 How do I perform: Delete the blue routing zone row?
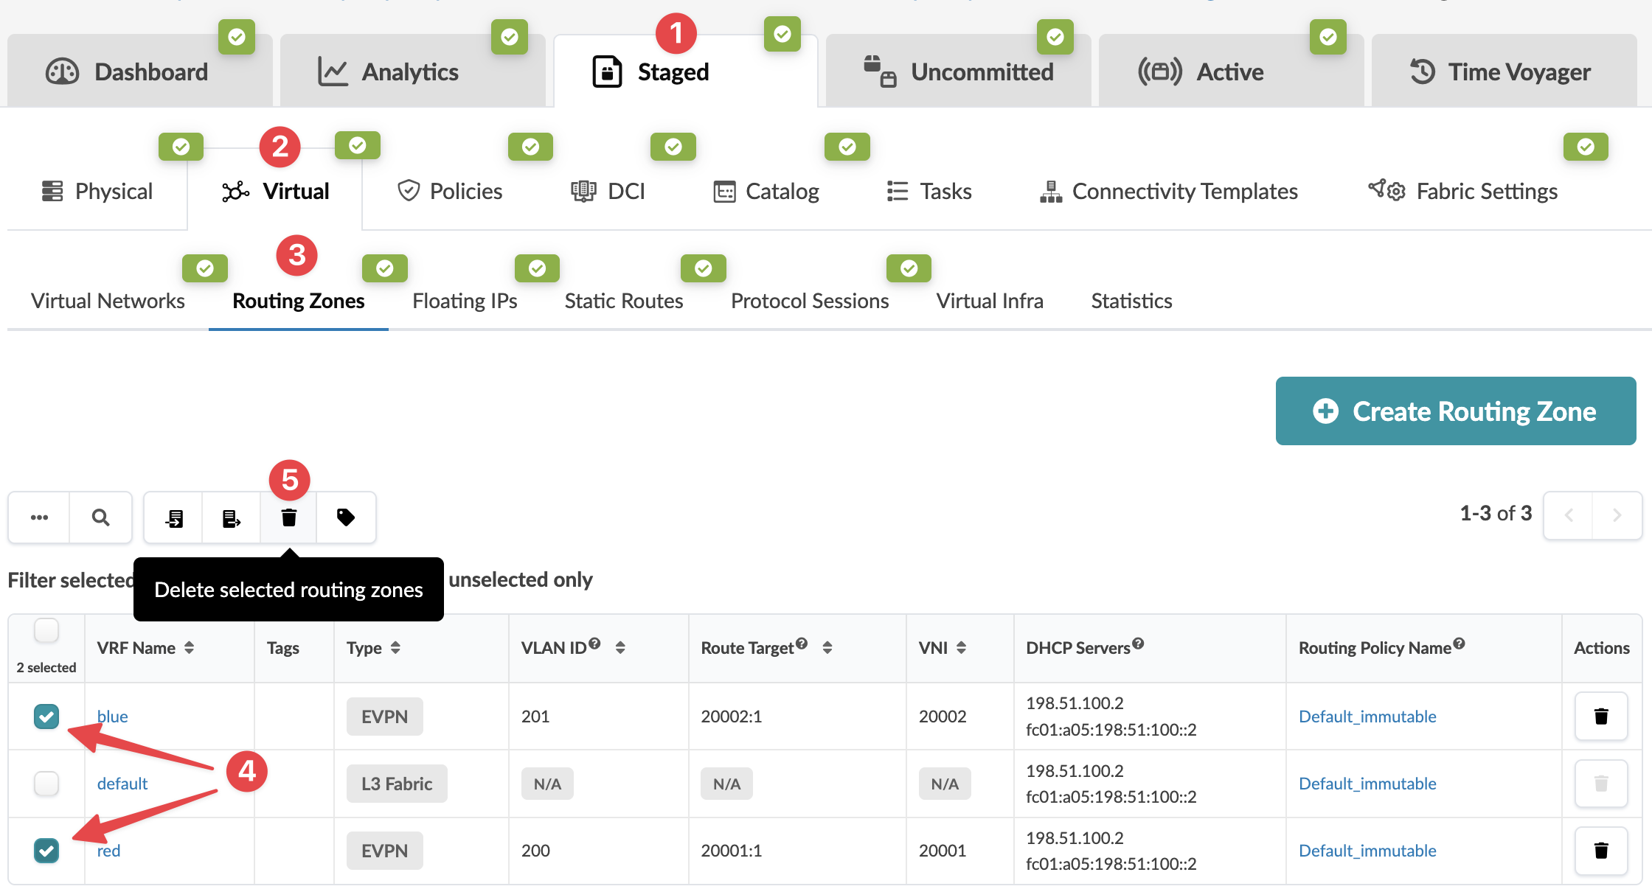pyautogui.click(x=1600, y=716)
